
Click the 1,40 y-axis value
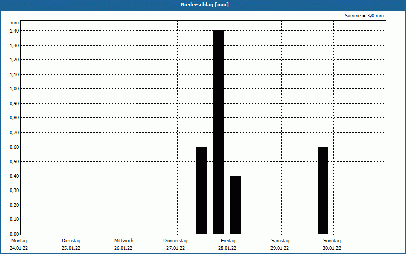(14, 31)
